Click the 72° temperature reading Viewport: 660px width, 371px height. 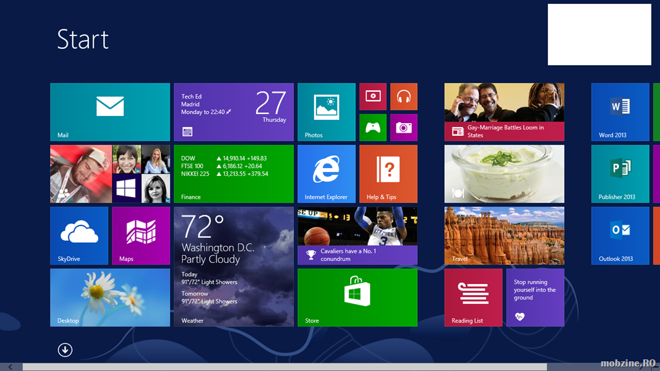point(202,226)
